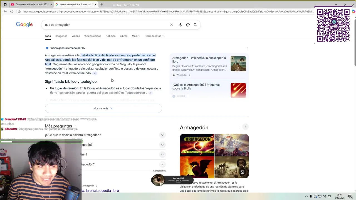Screen dimensions: 356x200
Task: Open the gas mask soldier image thumbnail
Action: click(232, 167)
